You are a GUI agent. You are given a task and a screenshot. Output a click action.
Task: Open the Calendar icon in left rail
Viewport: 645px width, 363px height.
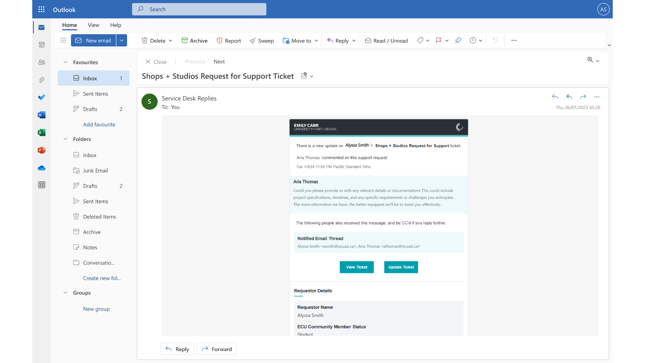(x=42, y=45)
